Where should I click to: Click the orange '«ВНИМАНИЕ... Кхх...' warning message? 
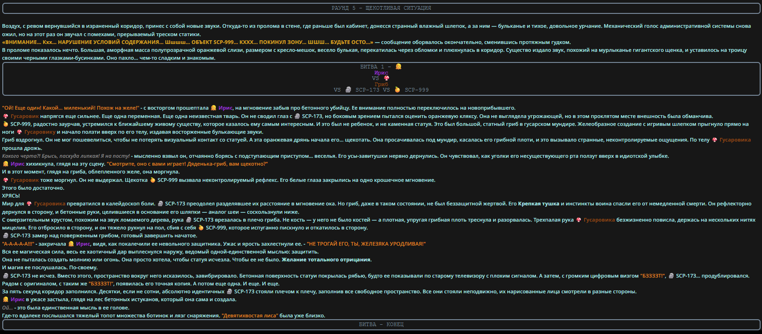click(188, 42)
